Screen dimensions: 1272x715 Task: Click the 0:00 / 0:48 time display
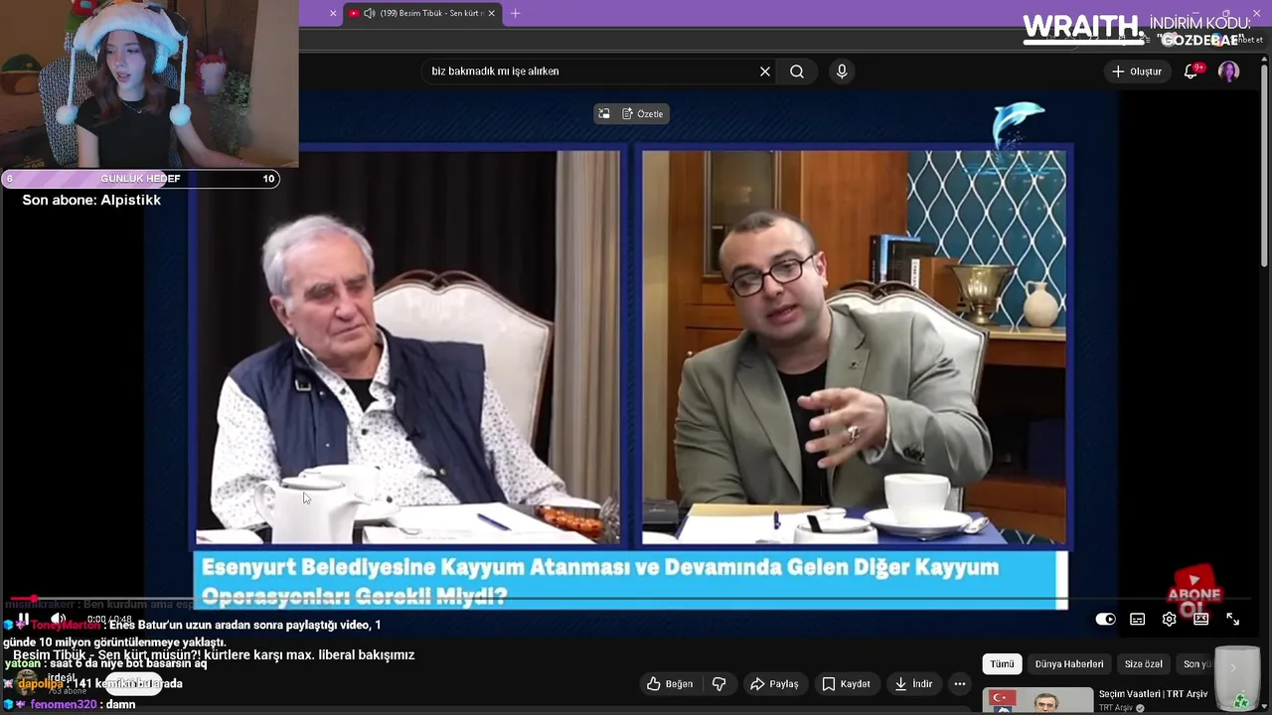pyautogui.click(x=109, y=619)
